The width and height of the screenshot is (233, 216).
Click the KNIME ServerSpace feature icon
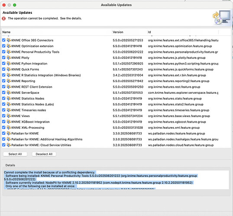(x=9, y=92)
